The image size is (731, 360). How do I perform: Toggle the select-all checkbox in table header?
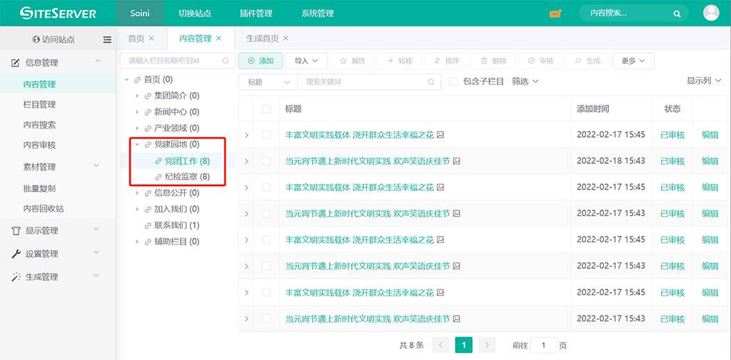[266, 109]
